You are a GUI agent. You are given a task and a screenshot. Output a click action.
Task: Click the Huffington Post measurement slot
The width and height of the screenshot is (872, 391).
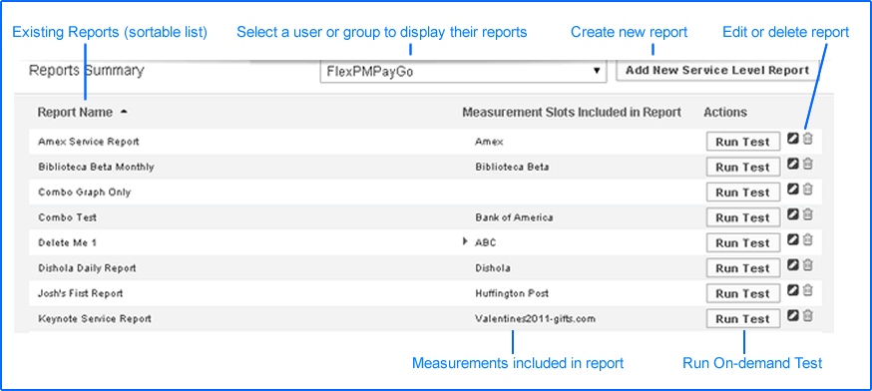tap(512, 293)
